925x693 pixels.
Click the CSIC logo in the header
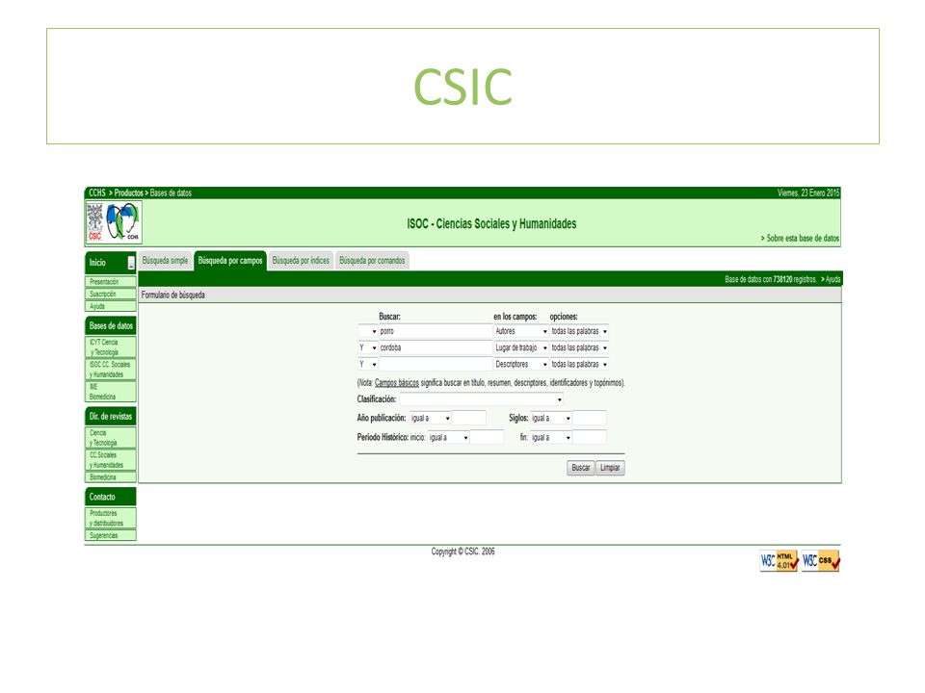click(x=95, y=222)
